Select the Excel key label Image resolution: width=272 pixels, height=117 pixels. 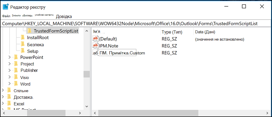(x=19, y=104)
